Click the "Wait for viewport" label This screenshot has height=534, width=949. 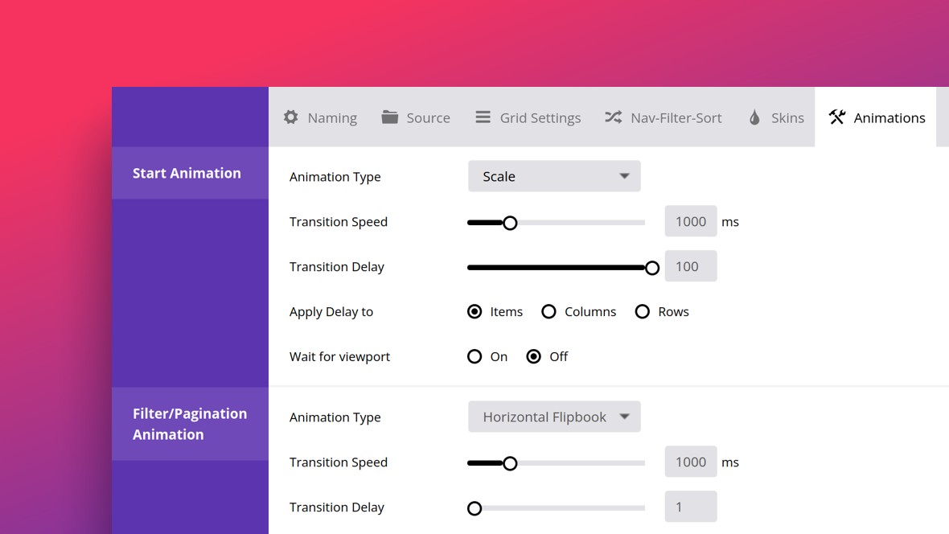[339, 356]
